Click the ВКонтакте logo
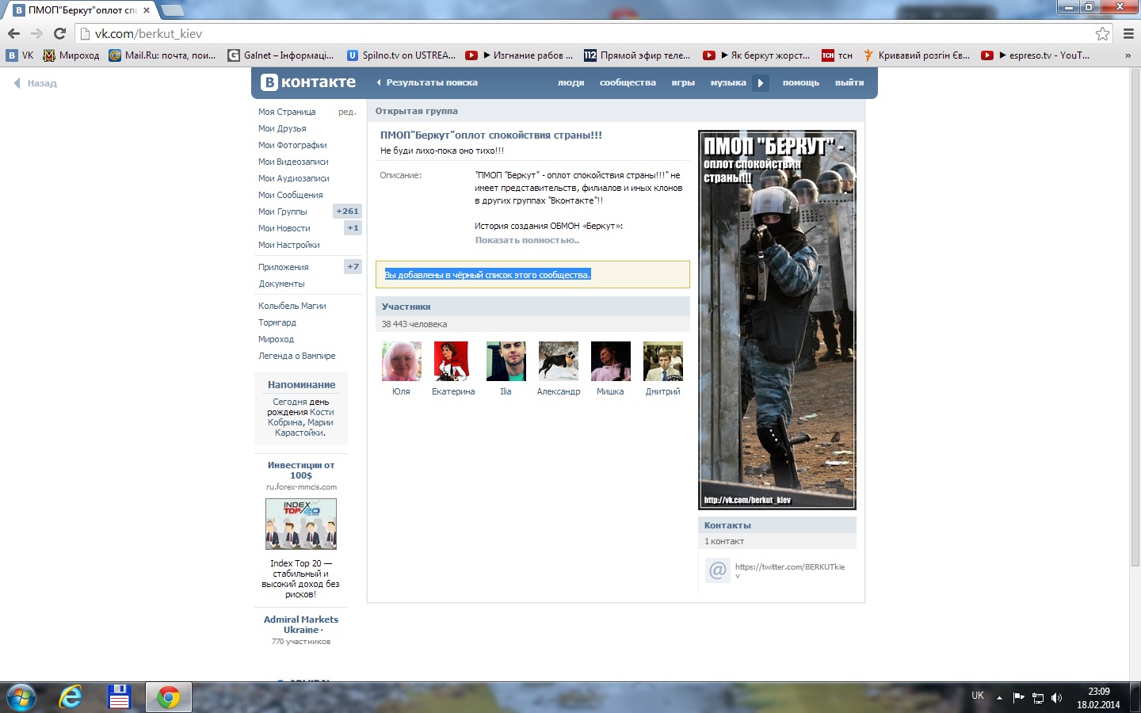 pos(308,82)
